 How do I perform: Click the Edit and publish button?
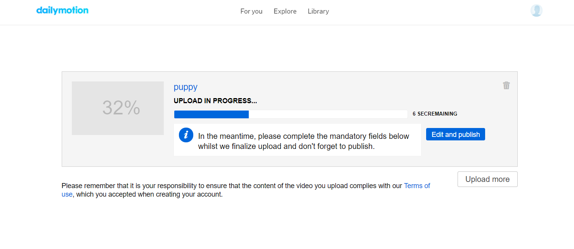tap(456, 134)
